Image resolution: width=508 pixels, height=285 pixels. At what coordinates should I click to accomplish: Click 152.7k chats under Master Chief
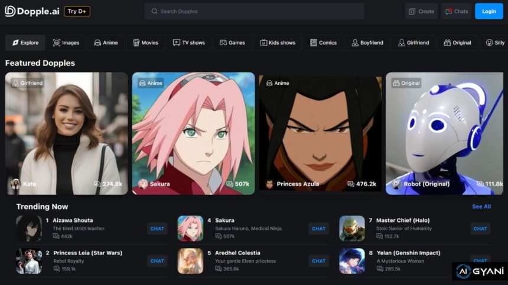point(388,236)
